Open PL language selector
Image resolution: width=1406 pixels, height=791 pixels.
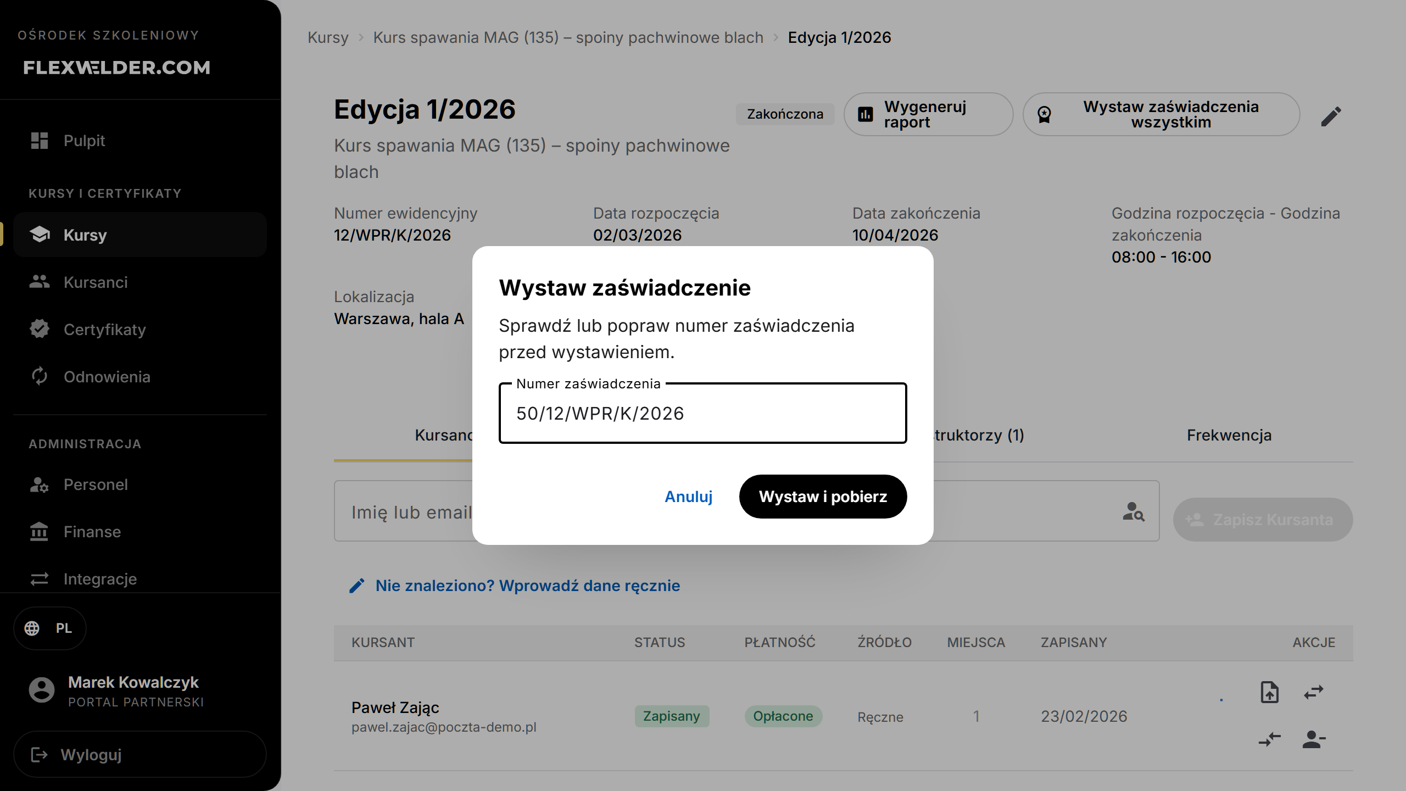click(50, 628)
